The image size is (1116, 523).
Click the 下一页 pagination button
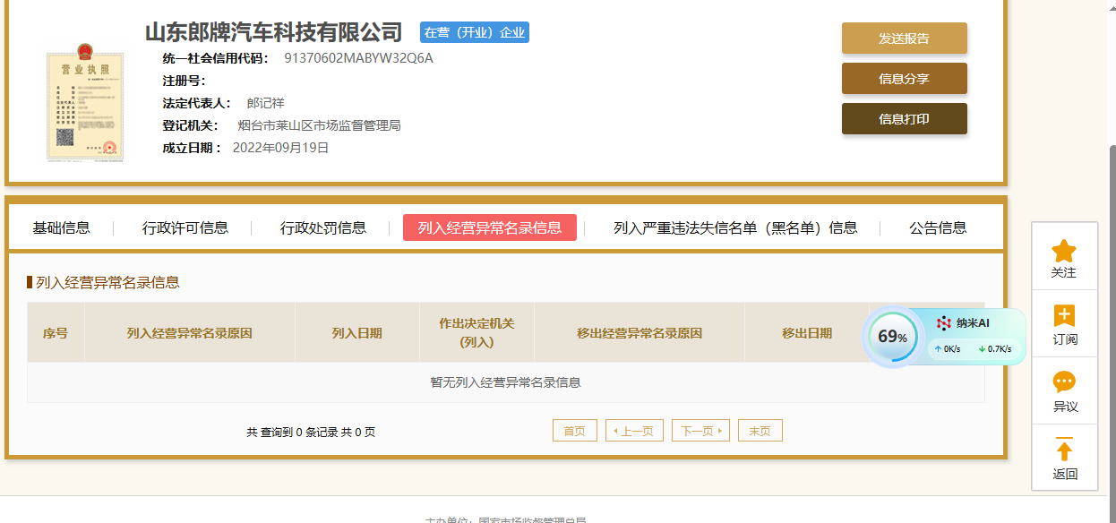pyautogui.click(x=700, y=431)
